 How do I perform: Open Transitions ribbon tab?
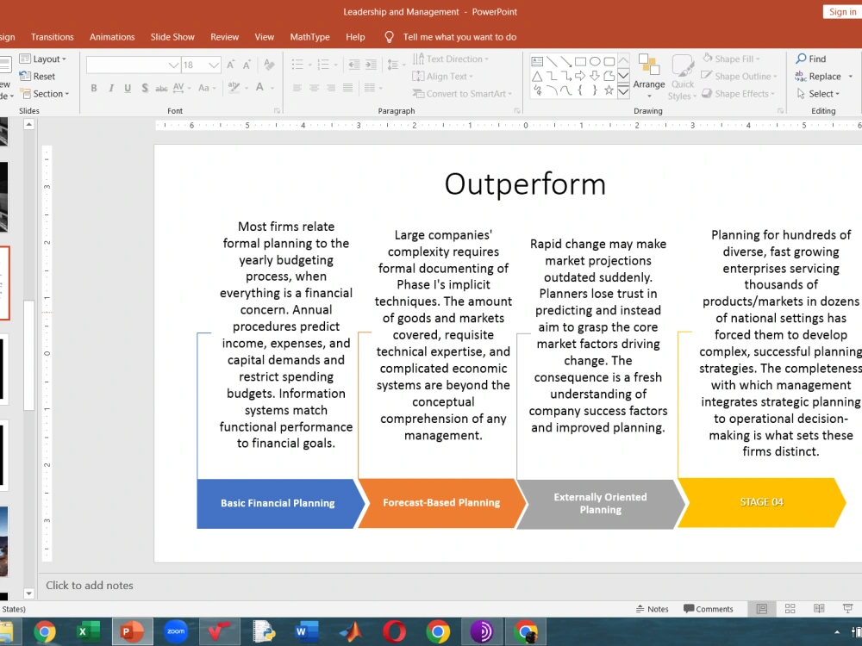[x=53, y=37]
